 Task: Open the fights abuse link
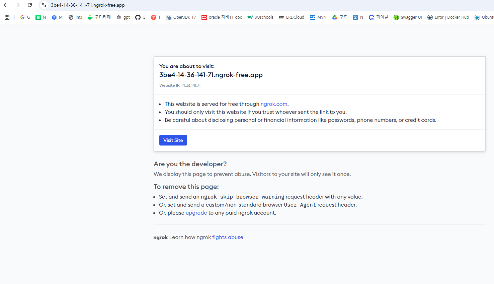228,237
